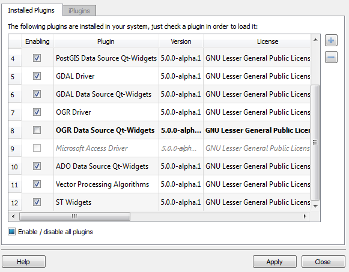This screenshot has height=272, width=349.
Task: Select the Installed Plugins tab
Action: coord(31,10)
